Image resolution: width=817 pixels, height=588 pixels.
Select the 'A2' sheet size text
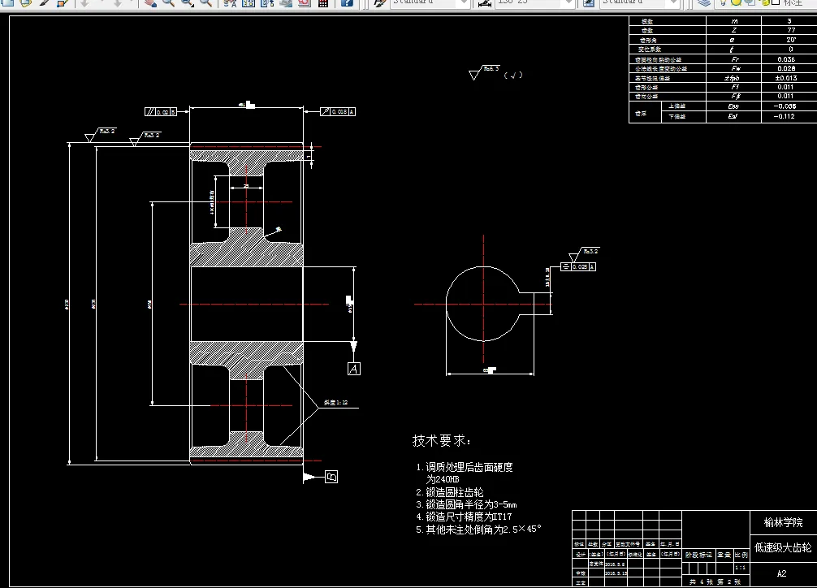[781, 573]
